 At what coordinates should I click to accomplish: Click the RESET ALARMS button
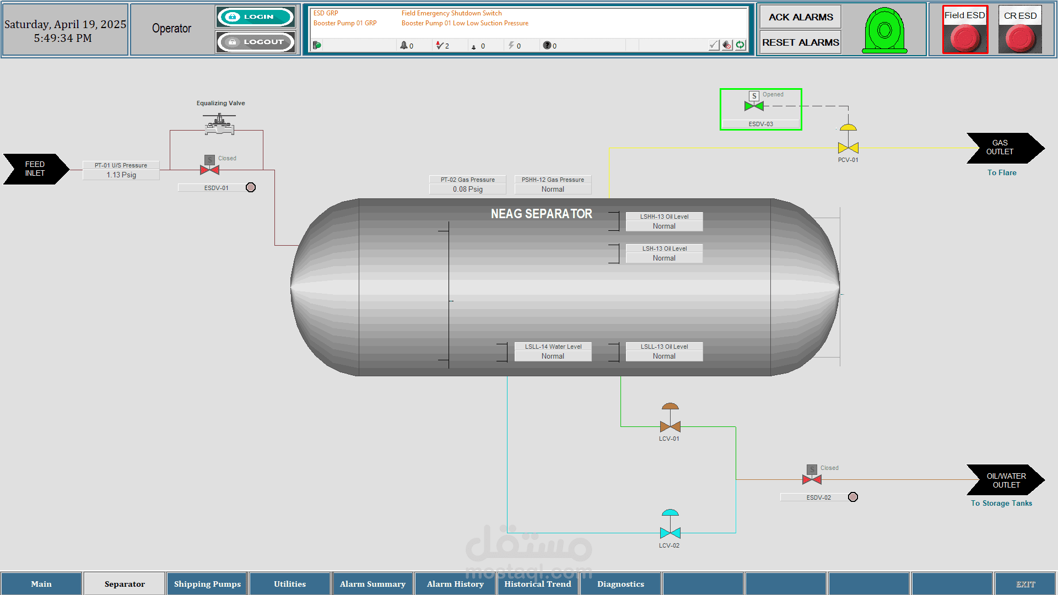coord(800,42)
